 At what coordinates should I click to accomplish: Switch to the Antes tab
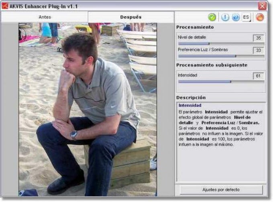(x=45, y=17)
